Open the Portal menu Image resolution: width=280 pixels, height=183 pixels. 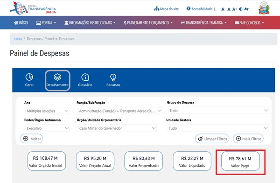[46, 23]
